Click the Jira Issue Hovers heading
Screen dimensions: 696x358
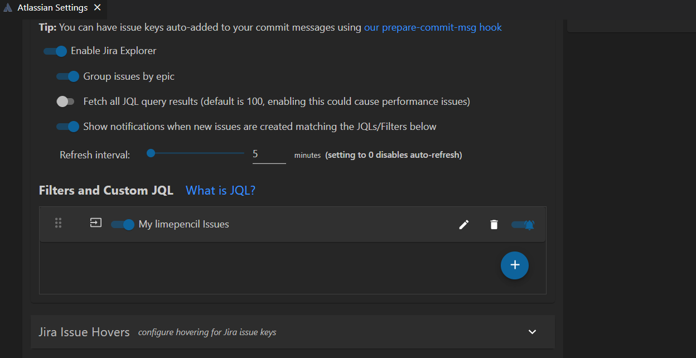[x=84, y=332]
